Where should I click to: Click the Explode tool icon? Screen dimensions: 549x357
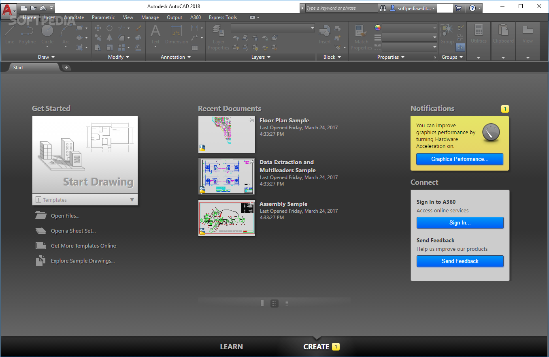tap(138, 38)
